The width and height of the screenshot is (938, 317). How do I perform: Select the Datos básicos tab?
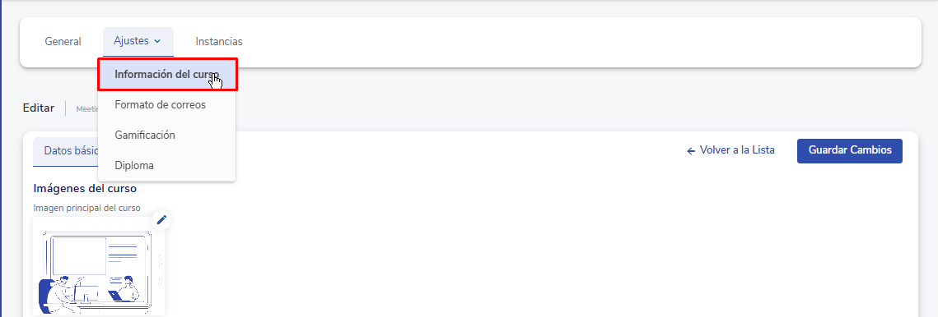[x=66, y=150]
